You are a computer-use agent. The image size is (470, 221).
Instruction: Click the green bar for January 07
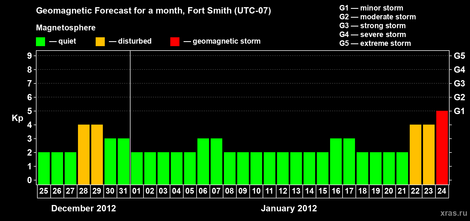(x=216, y=161)
